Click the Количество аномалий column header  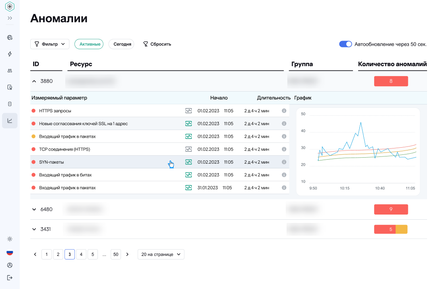(x=392, y=64)
